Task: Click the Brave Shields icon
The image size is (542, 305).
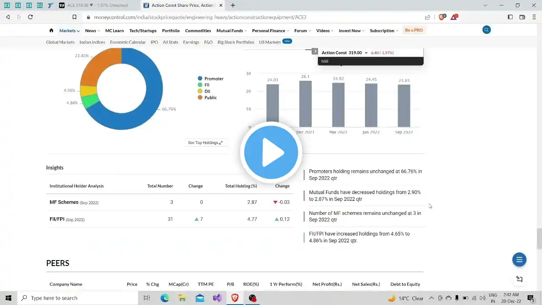Action: pos(442,17)
